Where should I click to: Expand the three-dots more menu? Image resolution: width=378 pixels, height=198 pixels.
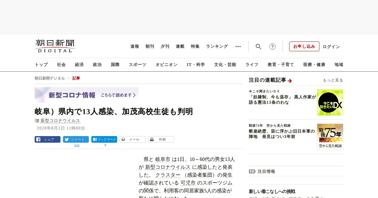point(238,47)
